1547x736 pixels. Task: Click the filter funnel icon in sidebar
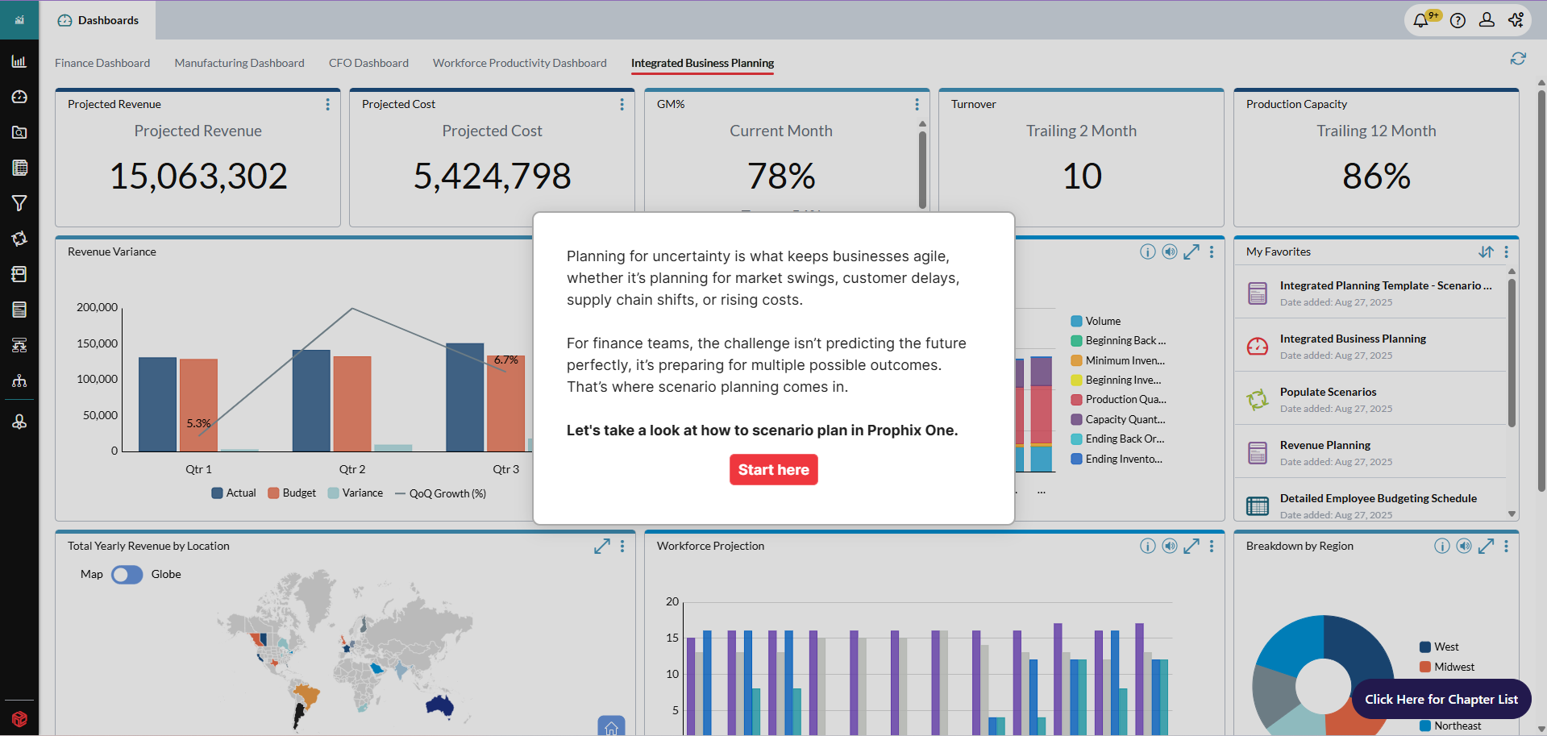19,203
